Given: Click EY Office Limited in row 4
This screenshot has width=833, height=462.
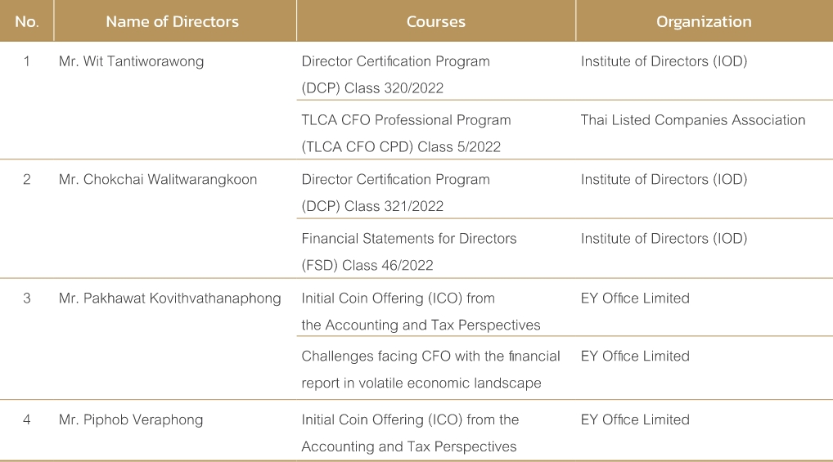Looking at the screenshot, I should click(635, 420).
